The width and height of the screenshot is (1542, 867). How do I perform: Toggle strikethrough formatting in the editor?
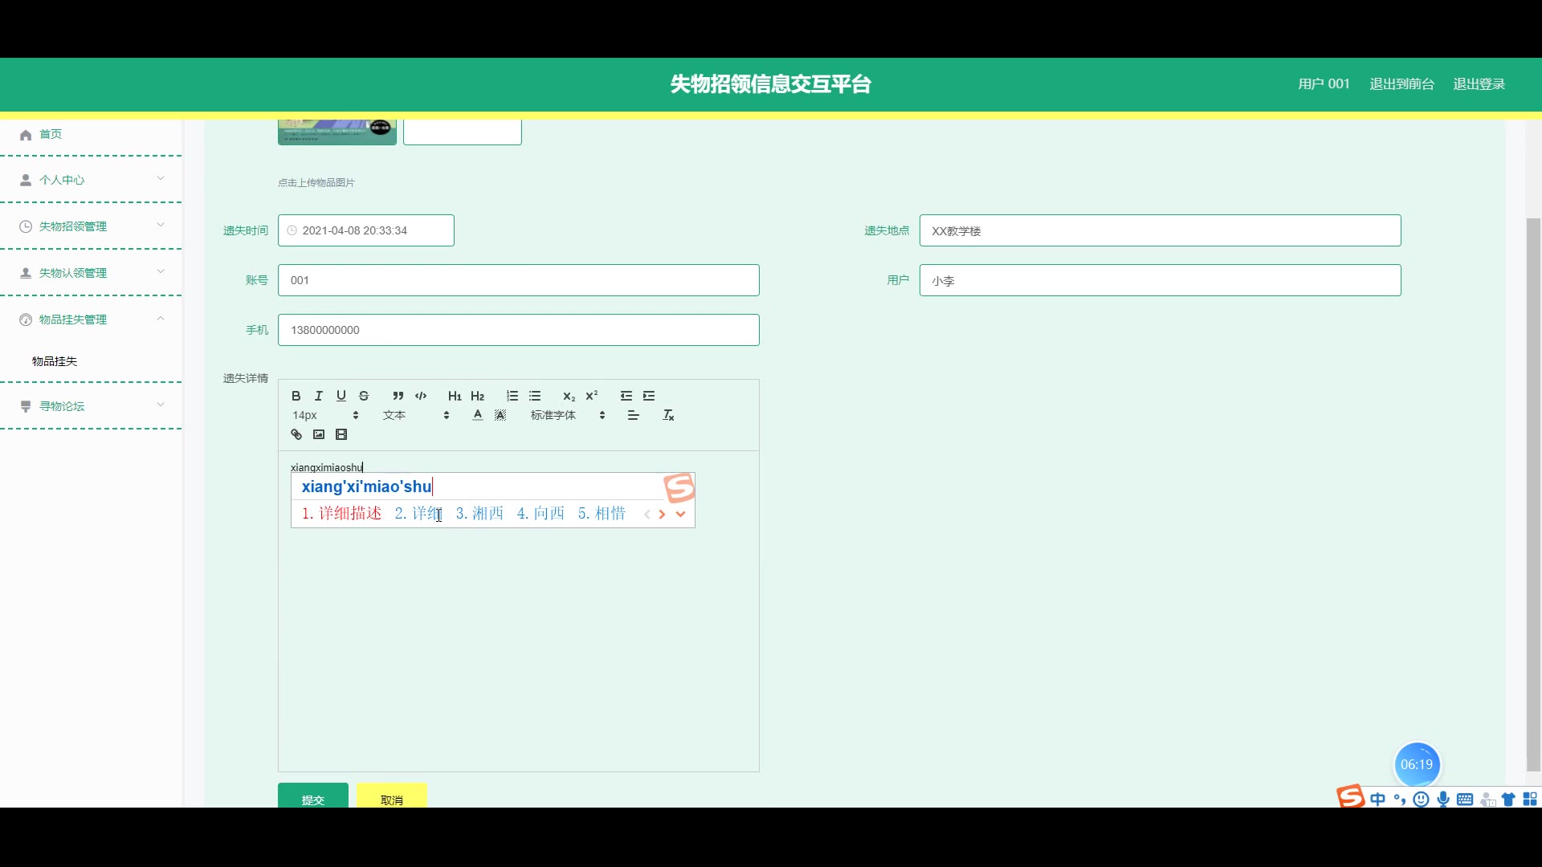click(364, 396)
